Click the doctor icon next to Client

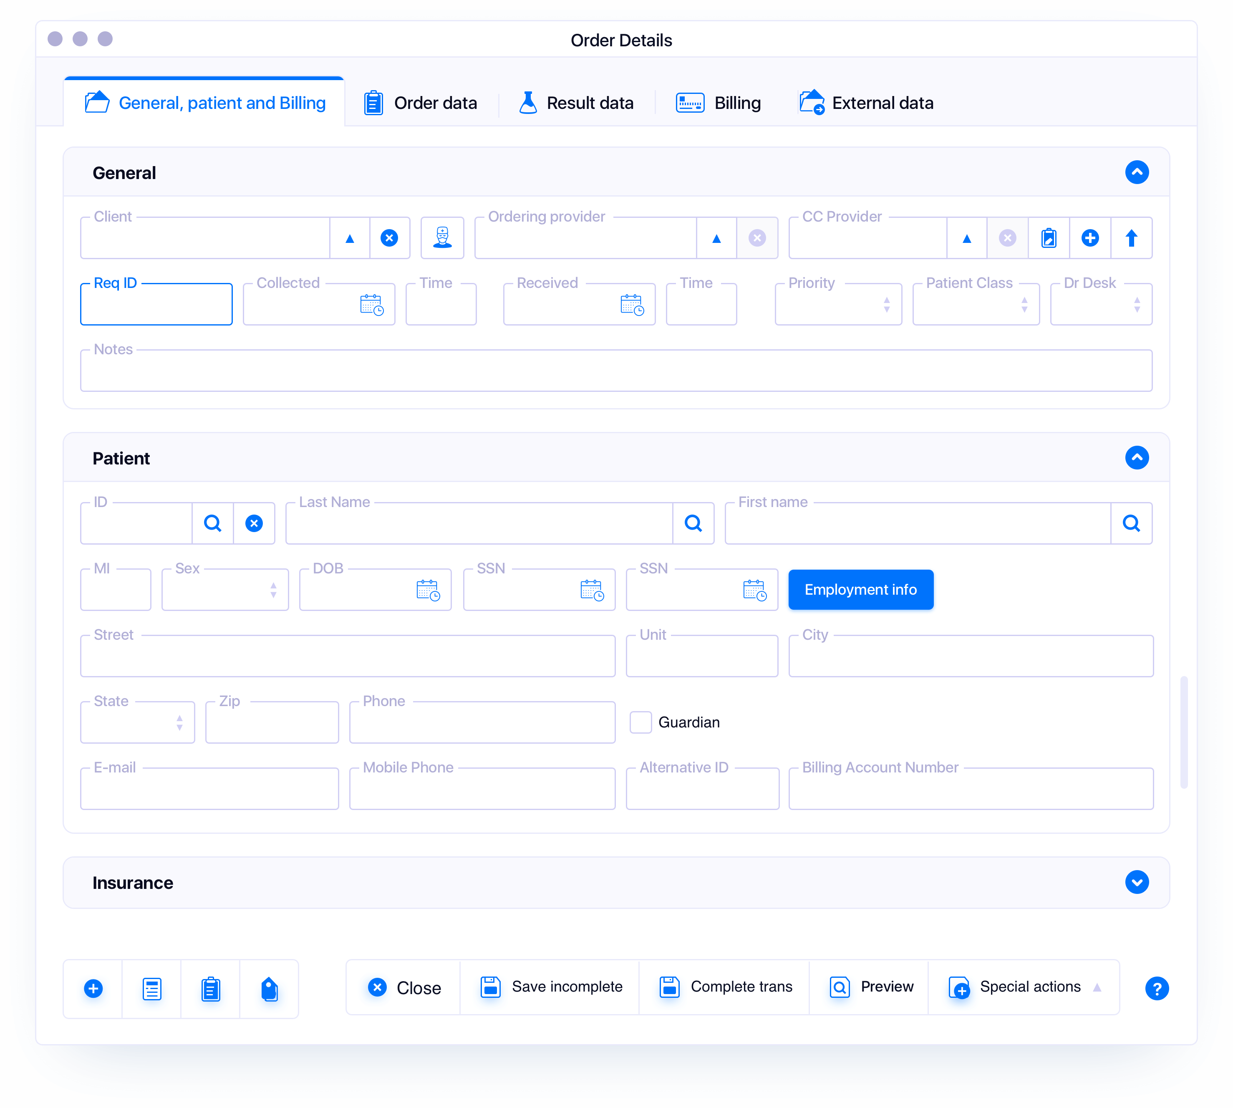point(442,238)
